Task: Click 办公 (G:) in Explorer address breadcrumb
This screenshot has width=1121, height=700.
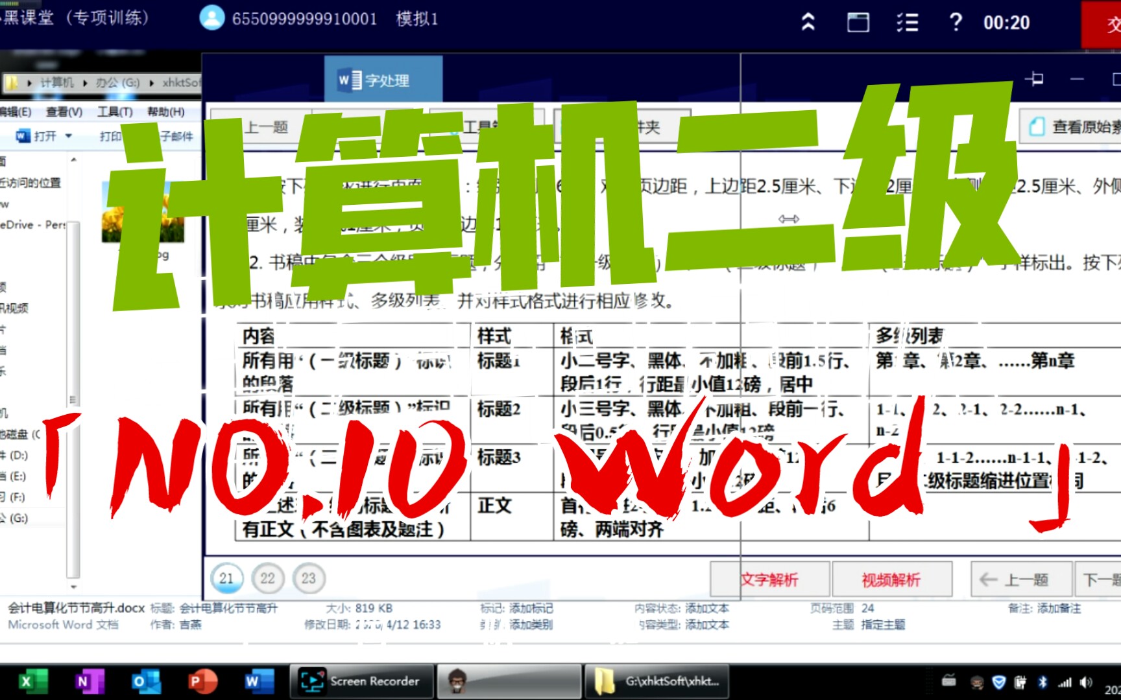Action: (117, 82)
